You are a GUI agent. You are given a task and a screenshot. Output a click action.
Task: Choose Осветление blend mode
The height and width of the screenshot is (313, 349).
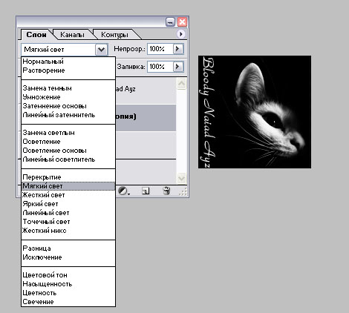[68, 142]
